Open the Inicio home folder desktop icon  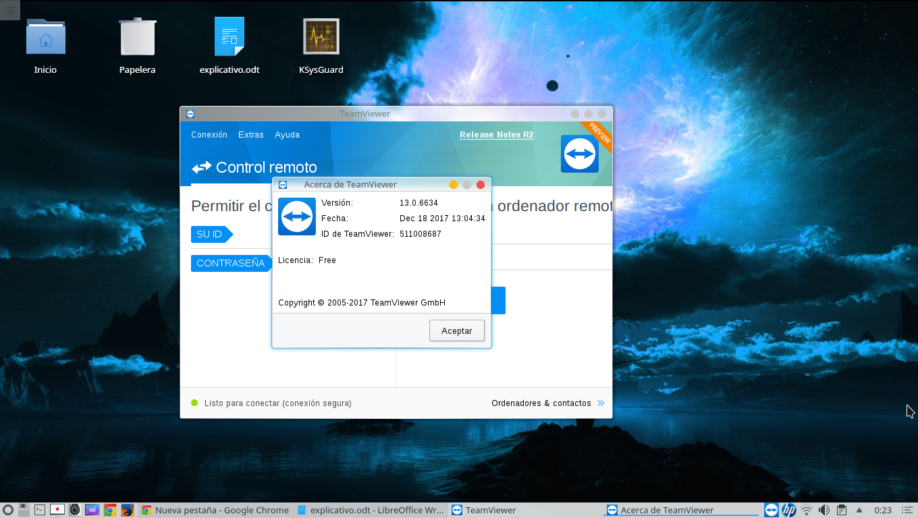(46, 46)
